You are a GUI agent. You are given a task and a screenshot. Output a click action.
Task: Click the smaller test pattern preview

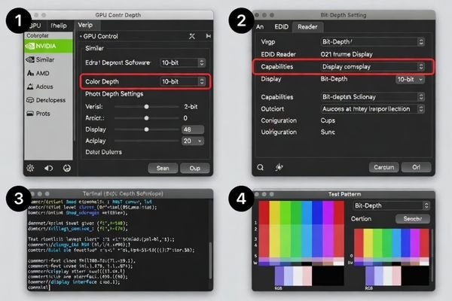(x=392, y=247)
